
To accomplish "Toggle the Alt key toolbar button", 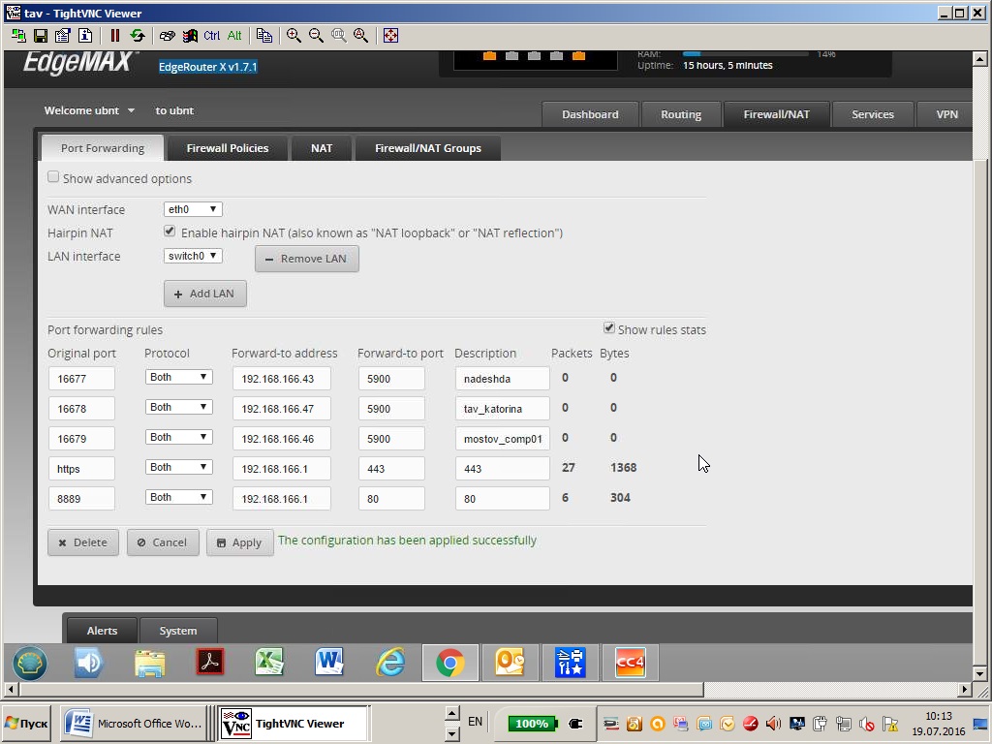I will coord(234,36).
